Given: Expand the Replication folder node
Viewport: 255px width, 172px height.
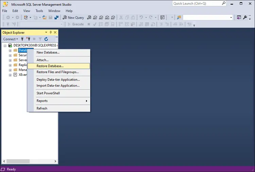Looking at the screenshot, I should tap(10, 65).
